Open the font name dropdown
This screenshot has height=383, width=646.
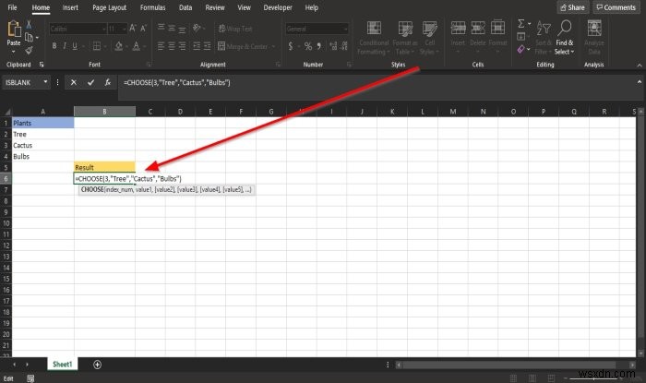tap(103, 29)
